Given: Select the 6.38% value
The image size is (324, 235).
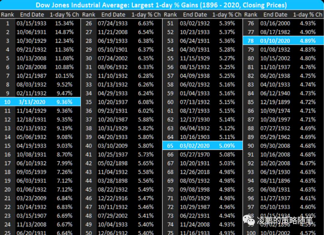Looking at the screenshot, I should click(x=146, y=41).
